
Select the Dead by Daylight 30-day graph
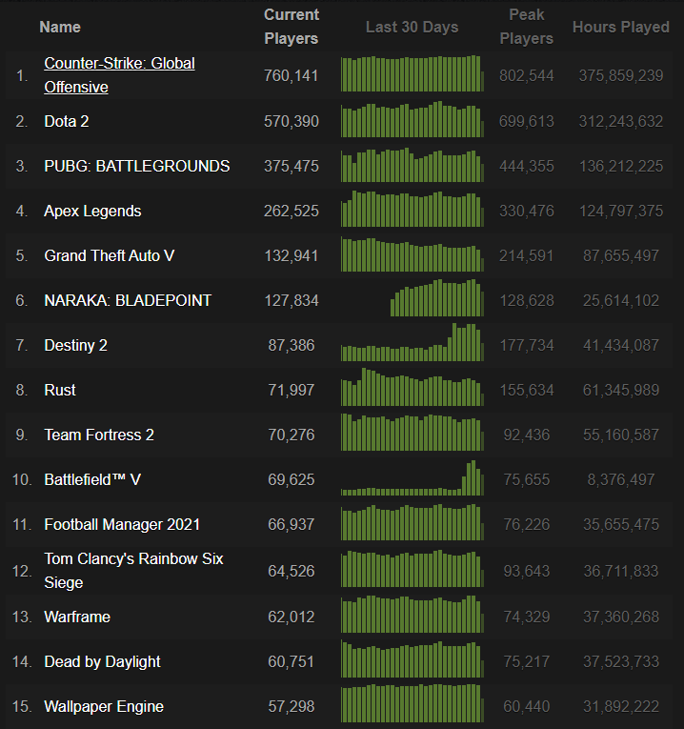point(412,659)
